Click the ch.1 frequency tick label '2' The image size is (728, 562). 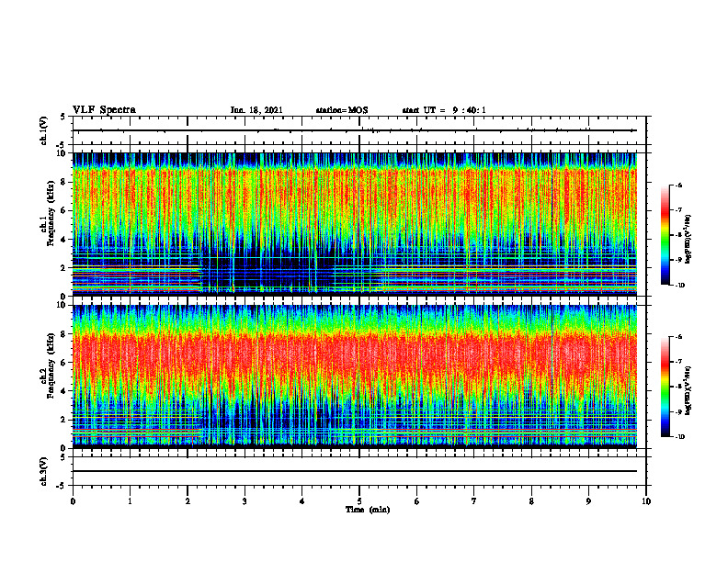tap(64, 267)
